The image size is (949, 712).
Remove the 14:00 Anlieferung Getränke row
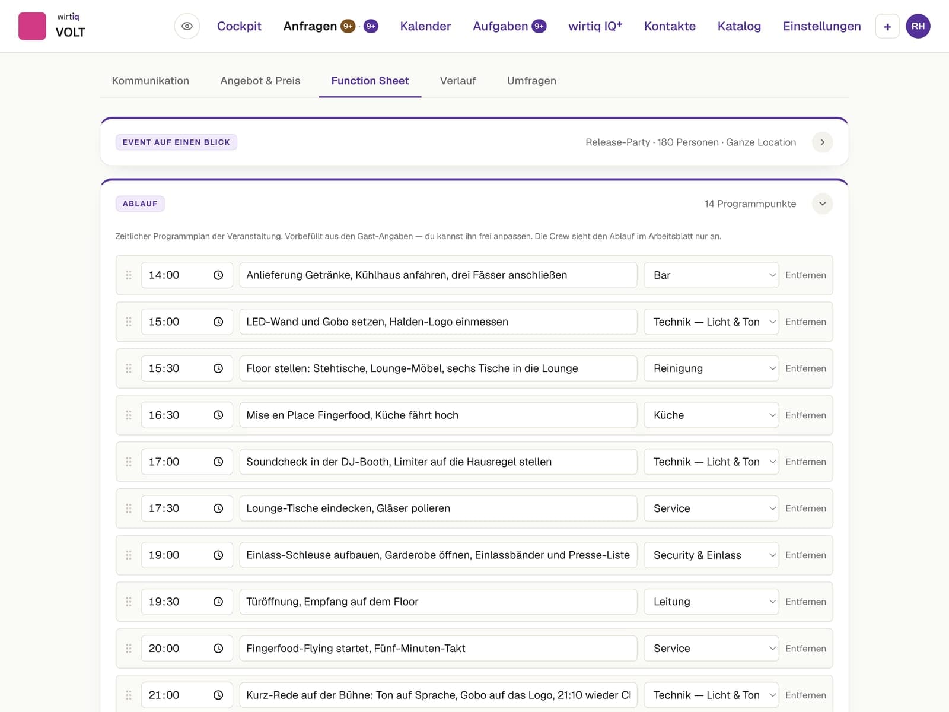(x=805, y=275)
